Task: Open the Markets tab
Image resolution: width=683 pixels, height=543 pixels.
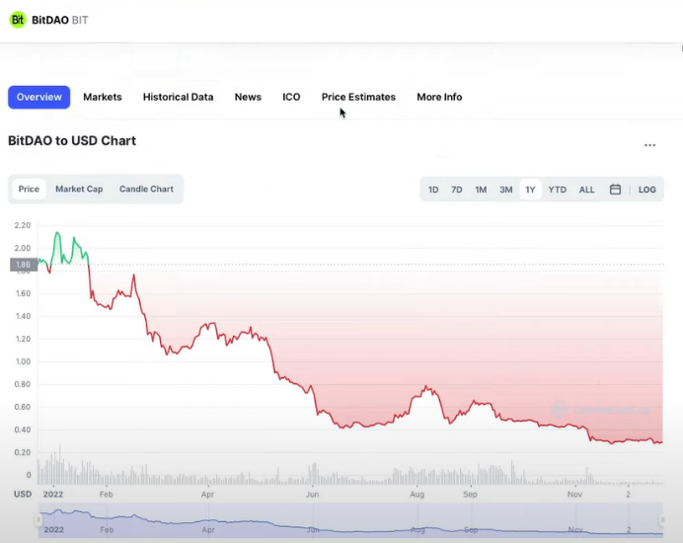Action: pyautogui.click(x=103, y=97)
